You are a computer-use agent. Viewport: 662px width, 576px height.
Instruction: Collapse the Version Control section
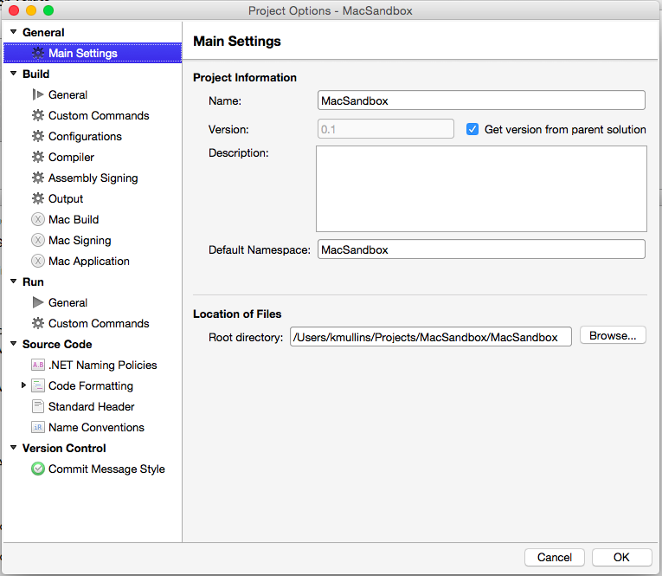13,449
